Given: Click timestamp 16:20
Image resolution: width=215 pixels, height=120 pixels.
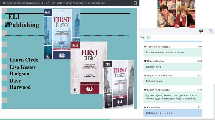Looking at the screenshot, I should 199,90.
